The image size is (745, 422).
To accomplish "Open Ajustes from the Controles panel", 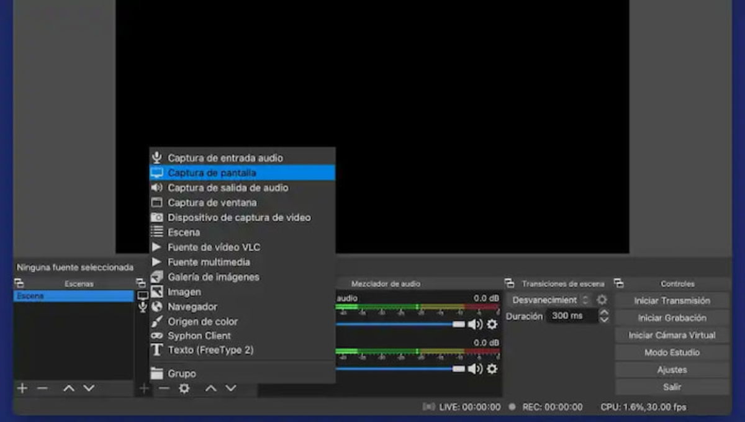I will point(672,369).
